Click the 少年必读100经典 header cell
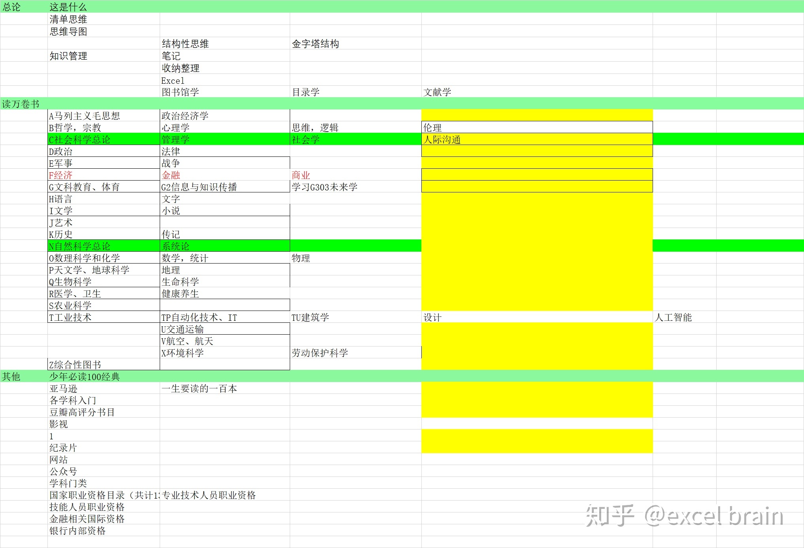 point(84,377)
